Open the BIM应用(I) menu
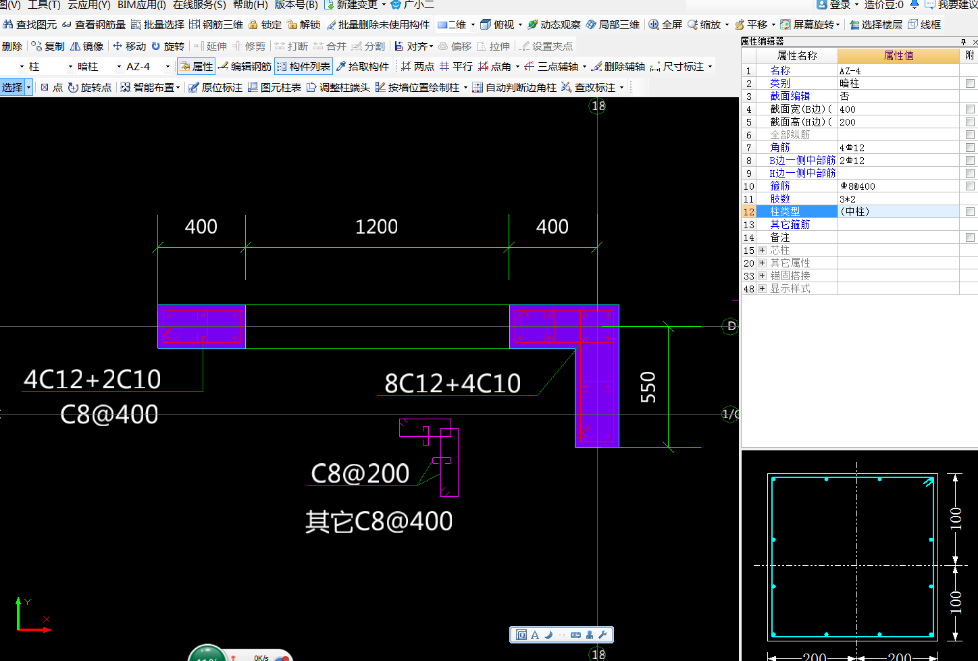The height and width of the screenshot is (661, 978). (141, 5)
